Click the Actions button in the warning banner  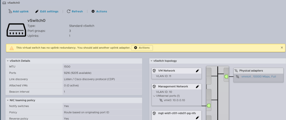click(x=142, y=48)
